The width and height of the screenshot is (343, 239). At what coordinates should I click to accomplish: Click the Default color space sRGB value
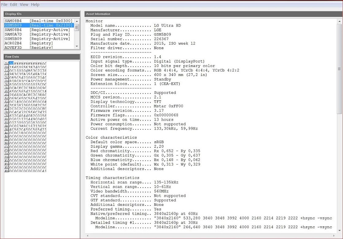tap(159, 142)
